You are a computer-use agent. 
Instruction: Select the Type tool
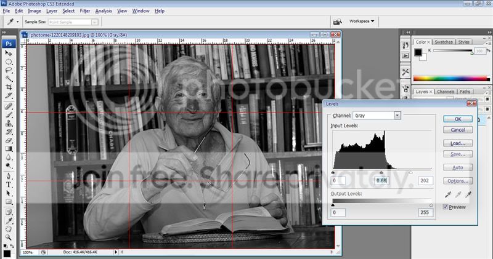9,184
